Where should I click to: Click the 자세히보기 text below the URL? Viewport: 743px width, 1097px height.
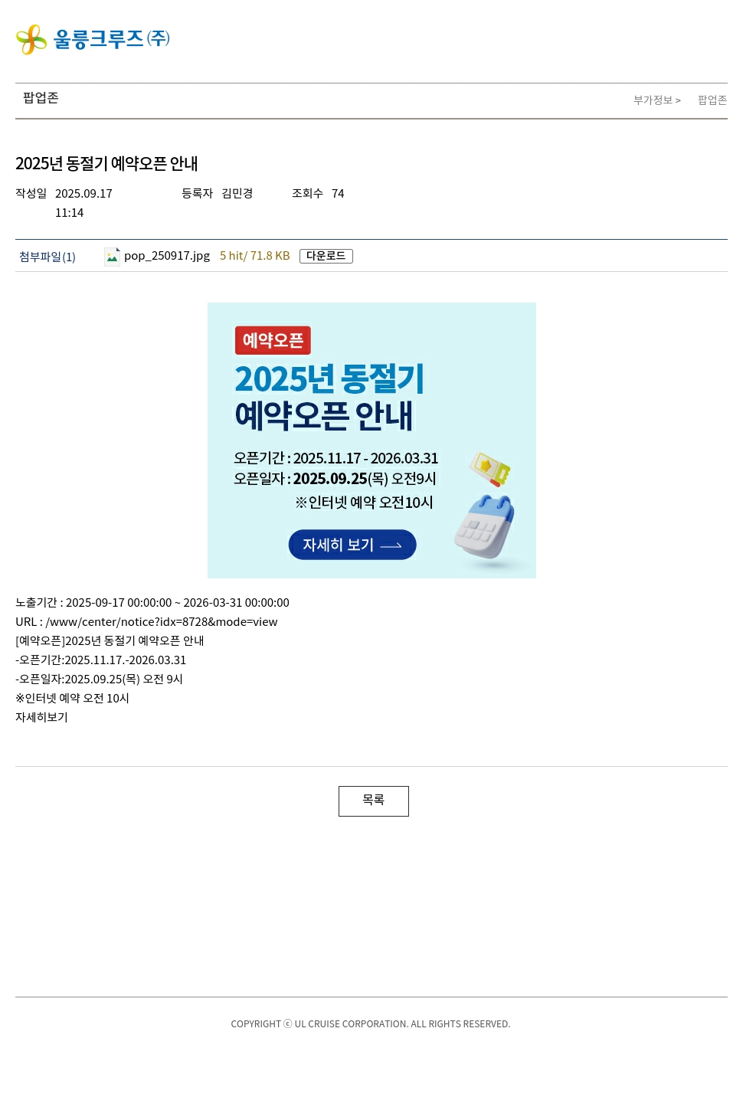click(x=42, y=717)
